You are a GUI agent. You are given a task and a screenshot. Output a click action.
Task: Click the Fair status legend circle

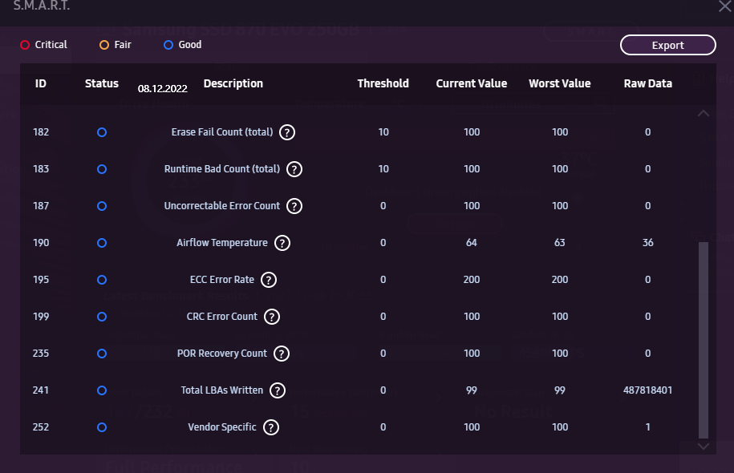coord(104,45)
